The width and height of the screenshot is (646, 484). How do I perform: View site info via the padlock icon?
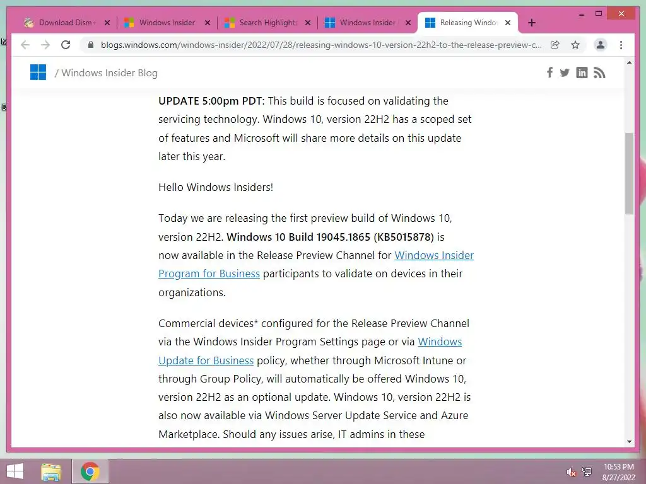[x=91, y=45]
